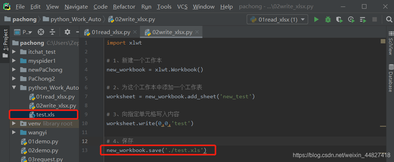Start debugging with the bug icon
Screen dimensions: 394x162
tap(328, 19)
